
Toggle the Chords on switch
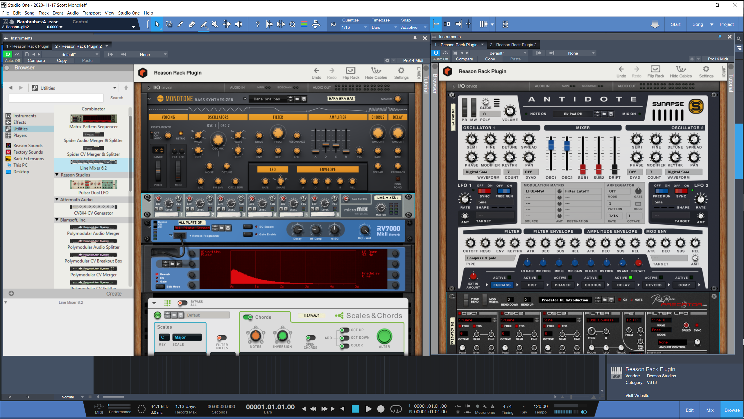coord(248,317)
